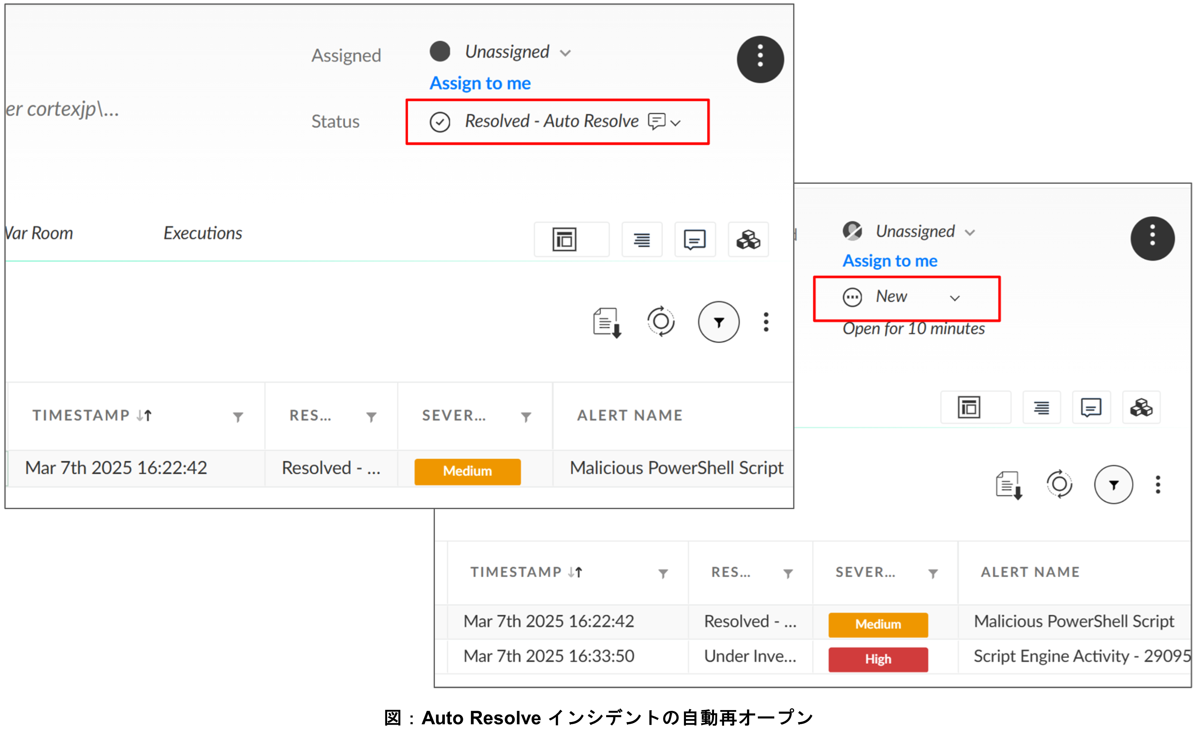The image size is (1197, 740).
Task: Select Mar 7th 2025 16:22:42 row in left window
Action: pyautogui.click(x=400, y=468)
